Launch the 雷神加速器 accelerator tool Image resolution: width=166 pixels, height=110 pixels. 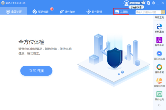click(x=159, y=82)
